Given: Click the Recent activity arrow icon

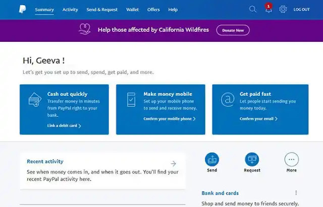Looking at the screenshot, I should coord(174,163).
